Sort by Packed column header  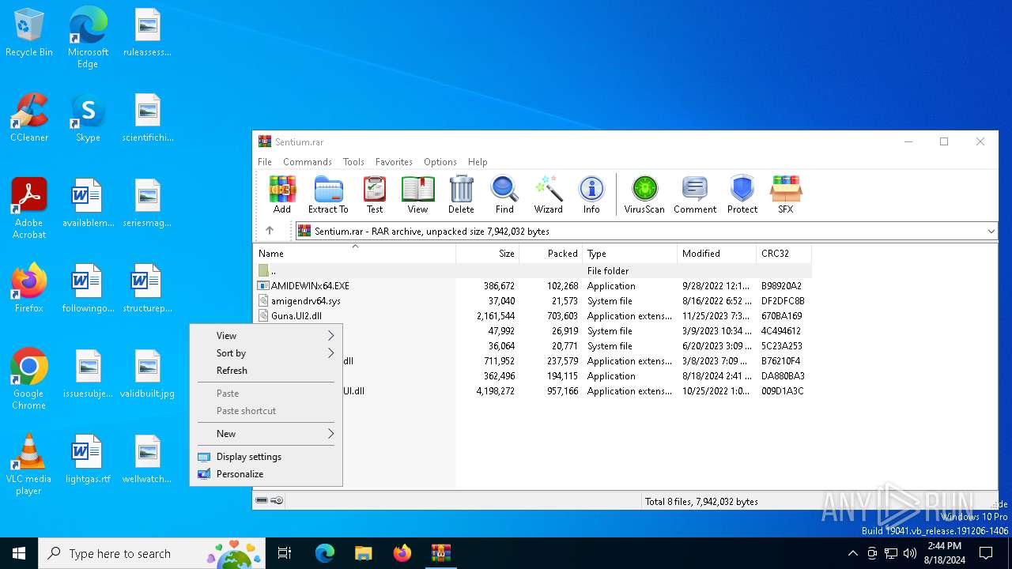click(x=551, y=254)
